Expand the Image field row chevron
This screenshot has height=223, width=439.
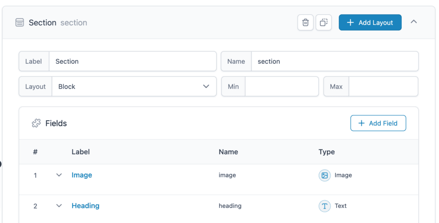[x=59, y=175]
